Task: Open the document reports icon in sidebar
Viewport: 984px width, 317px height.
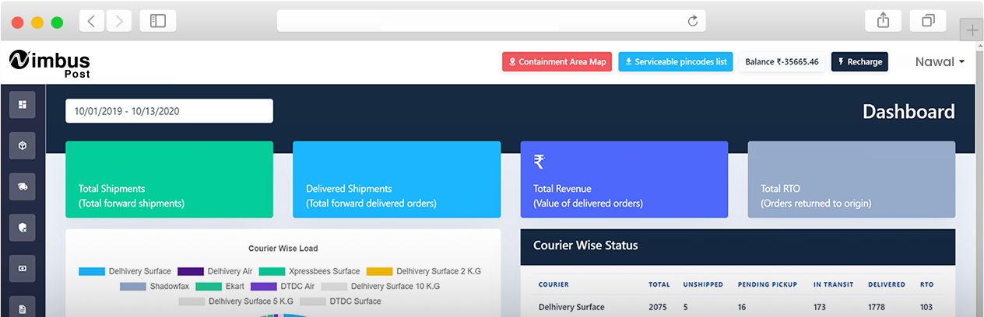Action: coord(22,308)
